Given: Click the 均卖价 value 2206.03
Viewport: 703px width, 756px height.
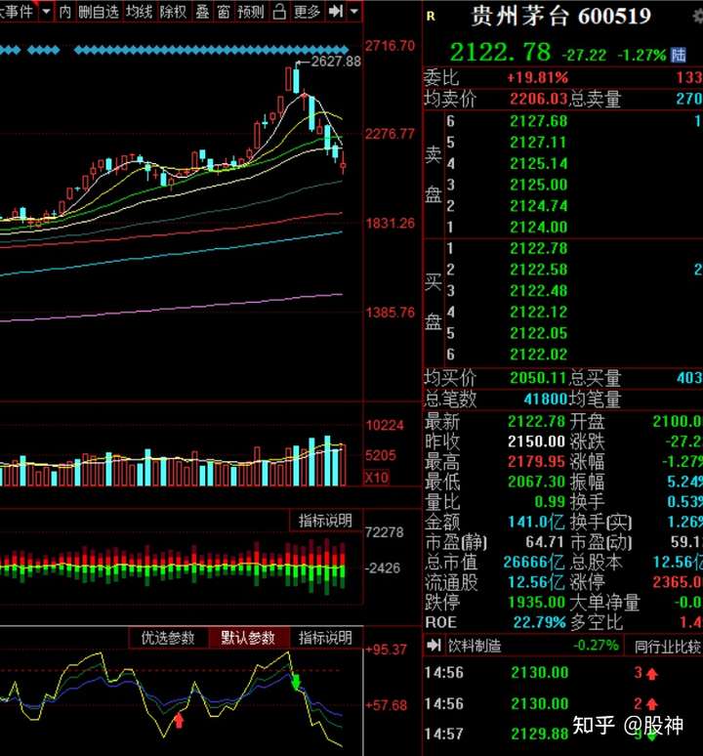Looking at the screenshot, I should click(539, 99).
